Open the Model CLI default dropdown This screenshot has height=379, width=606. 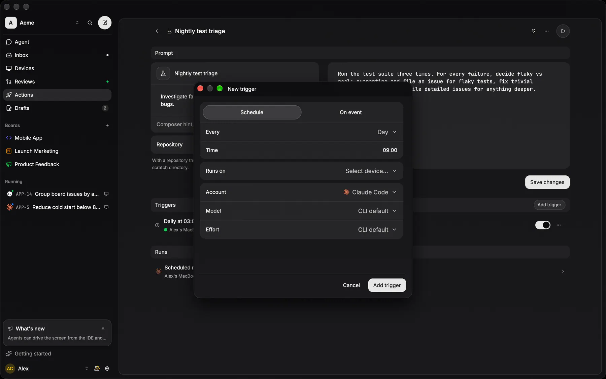[x=377, y=211]
